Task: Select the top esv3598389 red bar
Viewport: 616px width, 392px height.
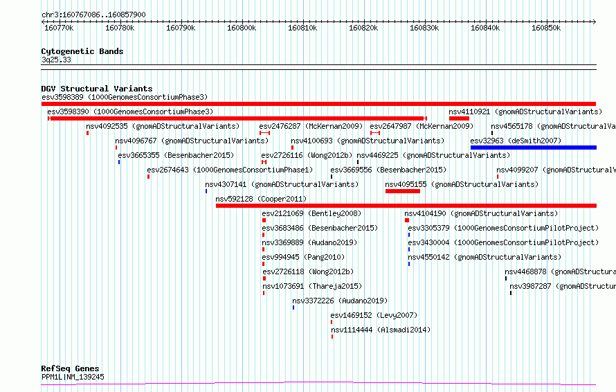Action: click(x=318, y=104)
